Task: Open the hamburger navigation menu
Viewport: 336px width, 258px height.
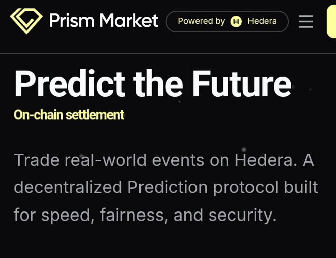Action: 306,21
